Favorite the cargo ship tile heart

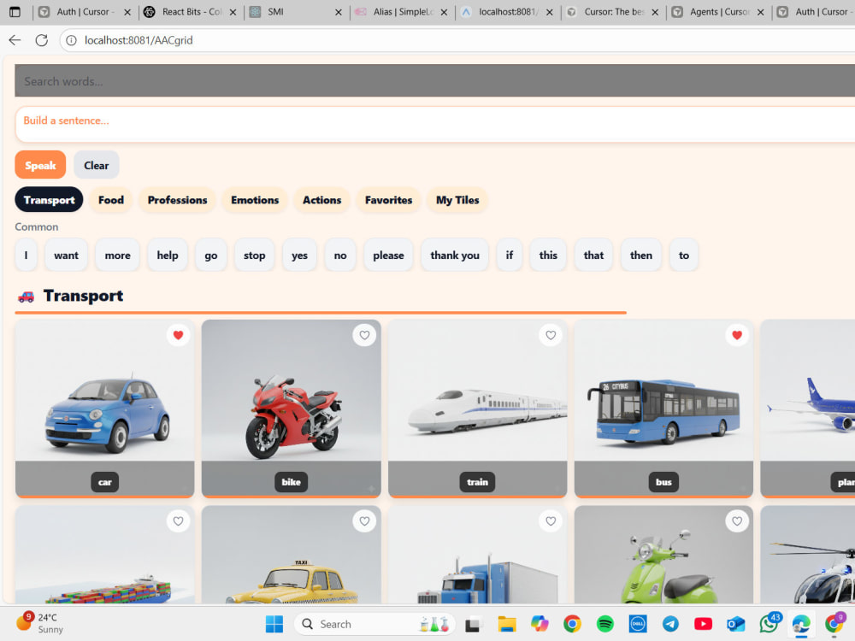pos(178,521)
